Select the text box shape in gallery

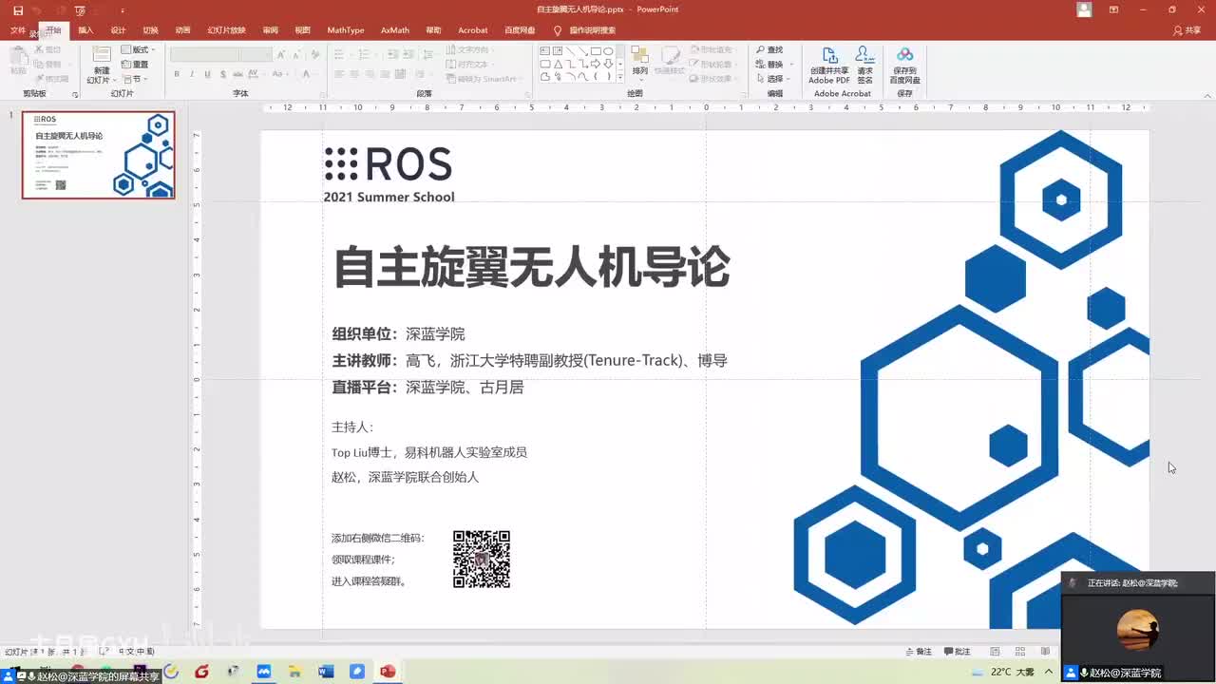(x=544, y=51)
